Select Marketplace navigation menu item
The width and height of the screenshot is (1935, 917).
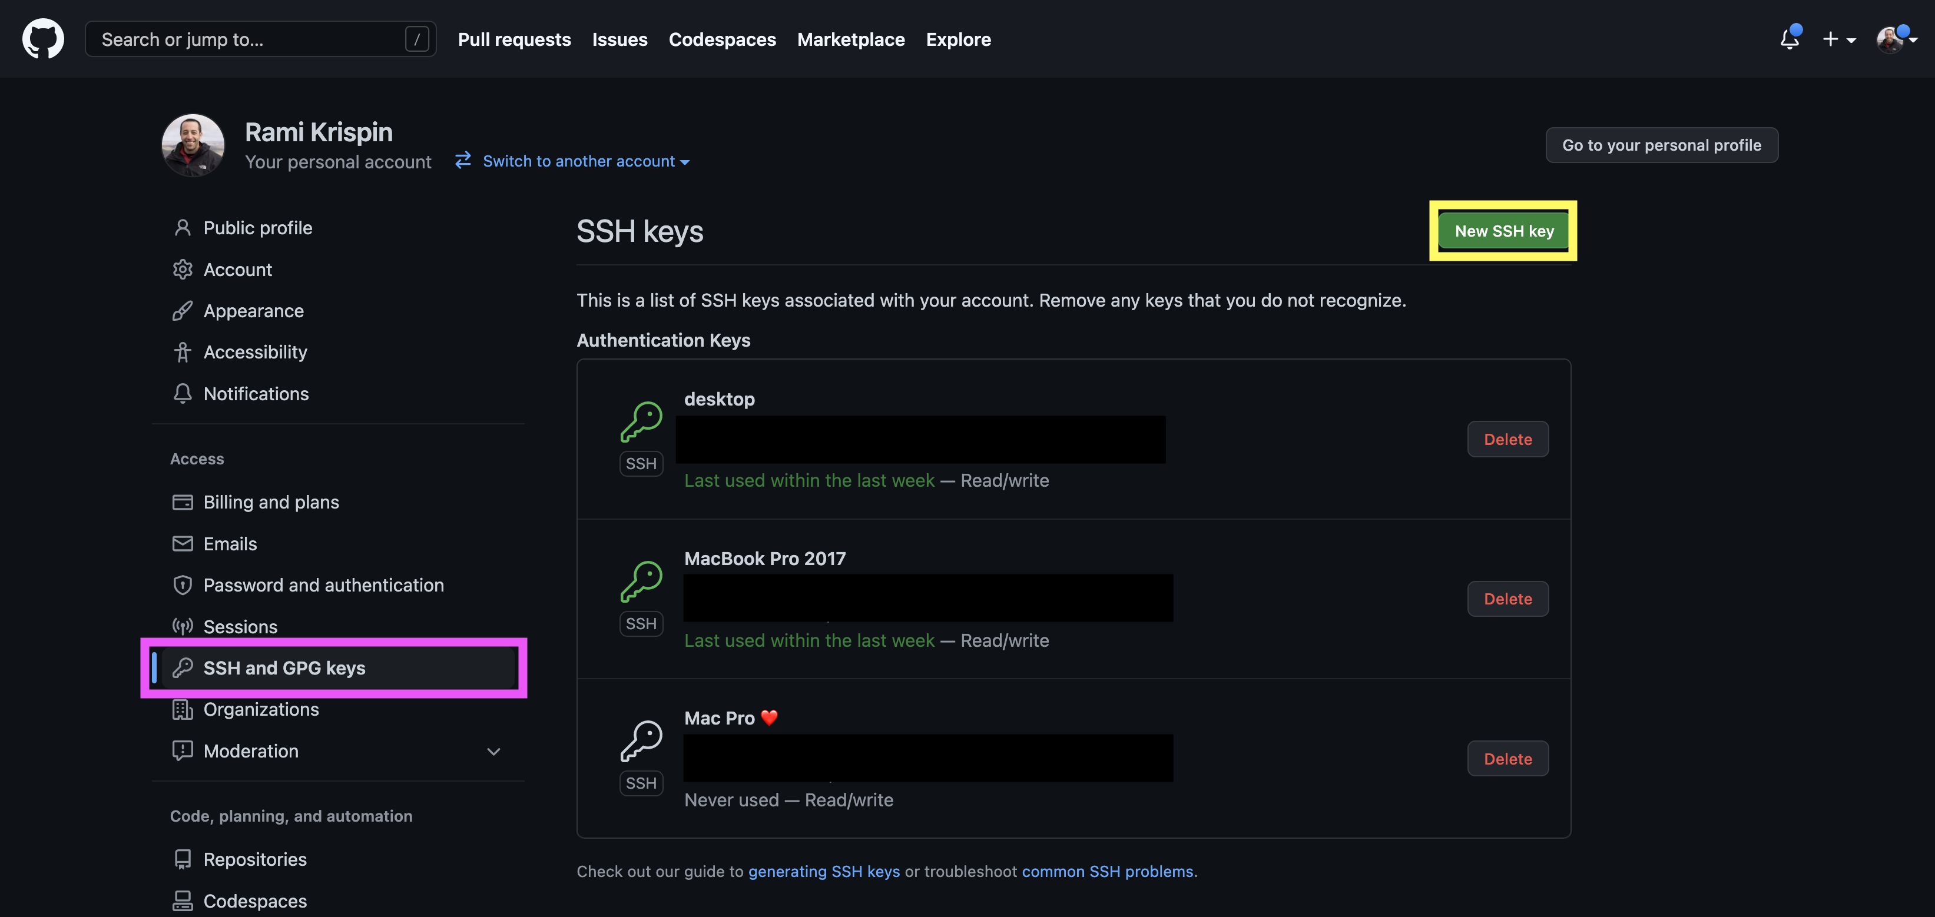[x=850, y=38]
